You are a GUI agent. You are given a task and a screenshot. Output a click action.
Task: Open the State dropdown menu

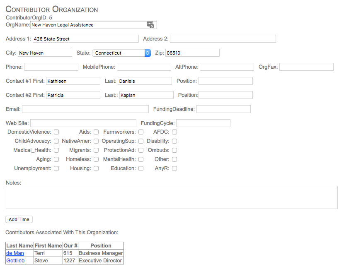[121, 53]
